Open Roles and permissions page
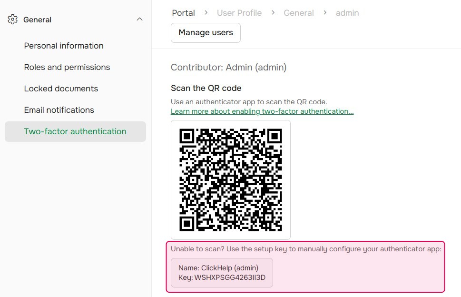The width and height of the screenshot is (461, 297). [x=67, y=67]
